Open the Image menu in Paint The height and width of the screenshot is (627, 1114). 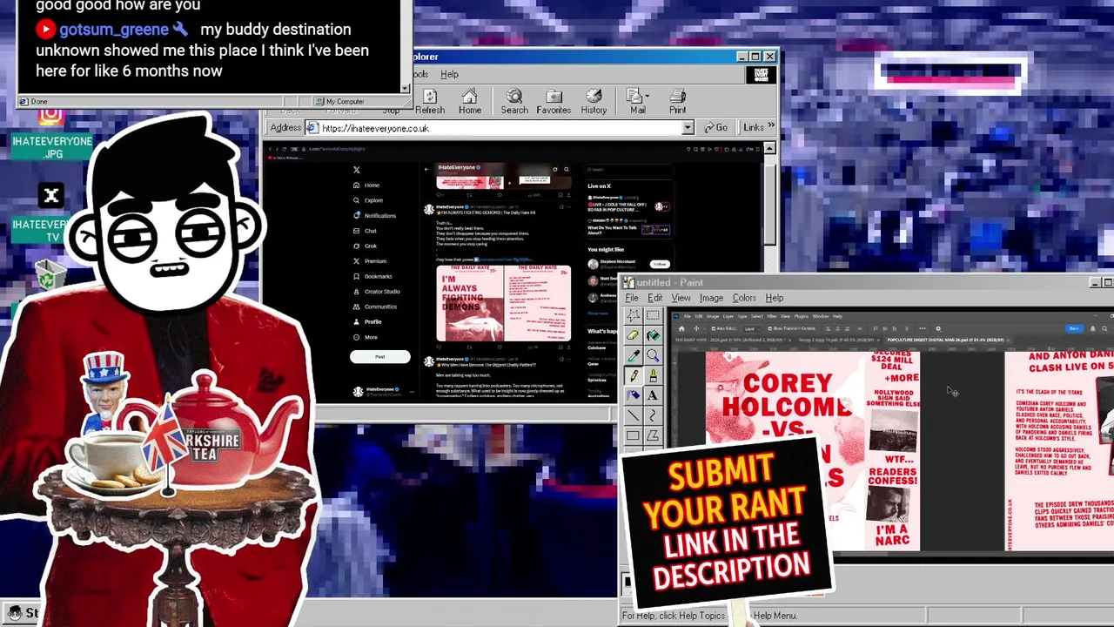tap(711, 298)
